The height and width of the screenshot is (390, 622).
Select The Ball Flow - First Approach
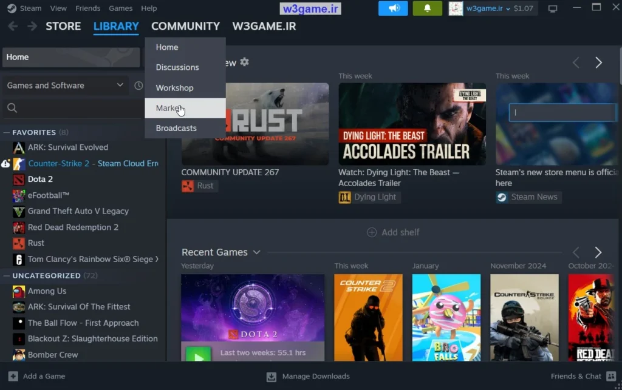tap(83, 323)
